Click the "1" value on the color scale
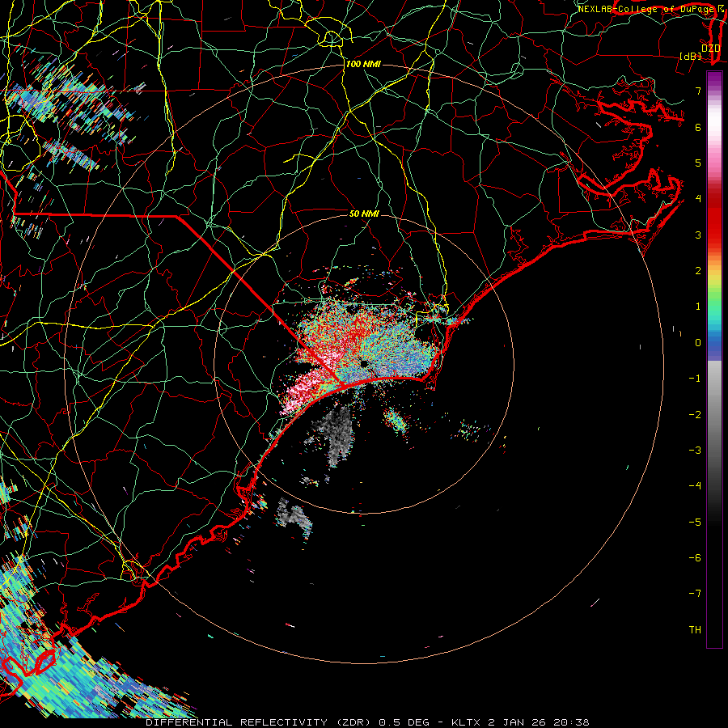This screenshot has height=728, width=728. click(x=698, y=307)
